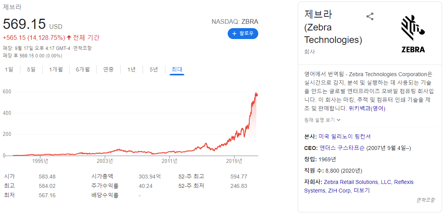Click the 52-주 최고 value 594.77

pos(239,177)
